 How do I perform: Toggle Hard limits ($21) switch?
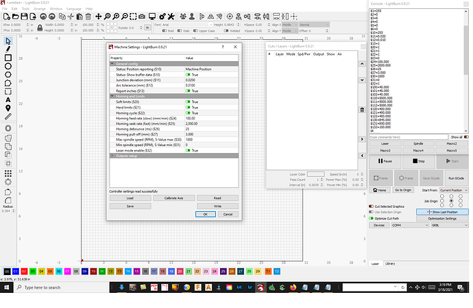click(188, 107)
